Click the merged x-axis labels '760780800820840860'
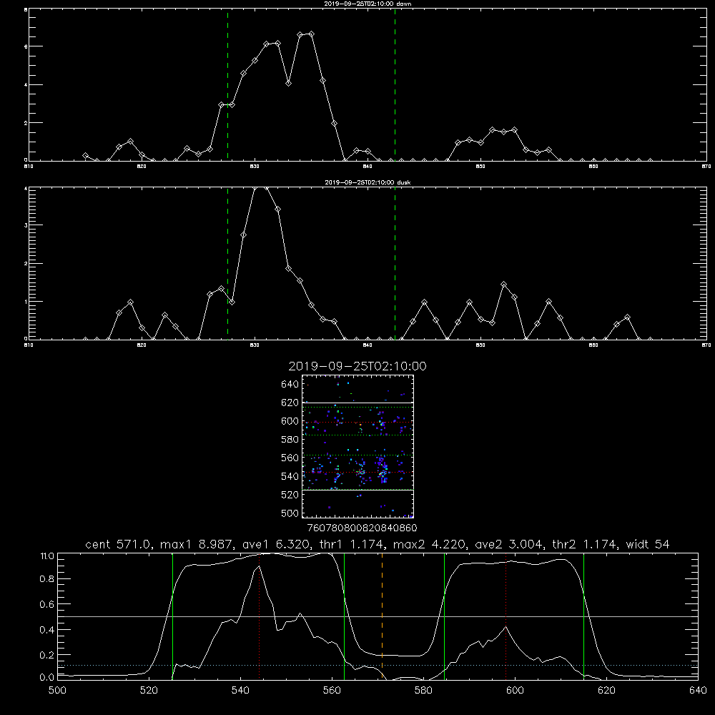 362,528
